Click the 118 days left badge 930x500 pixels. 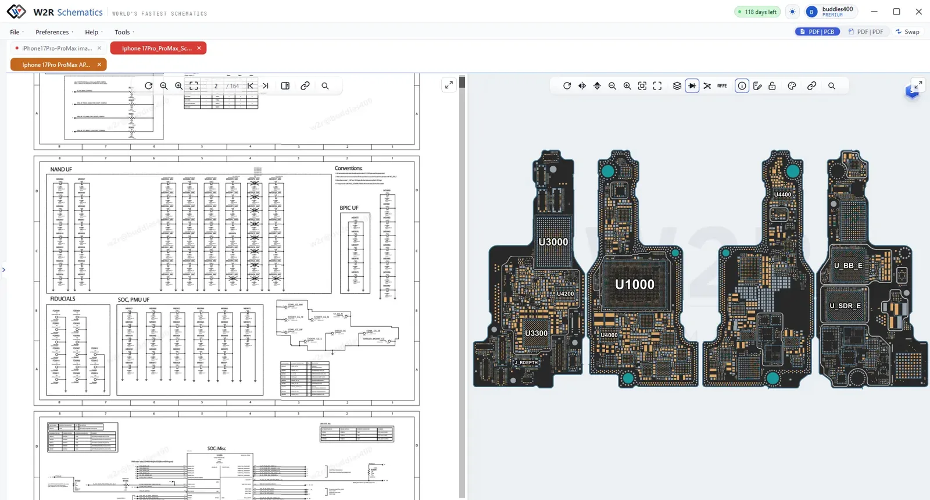click(757, 12)
